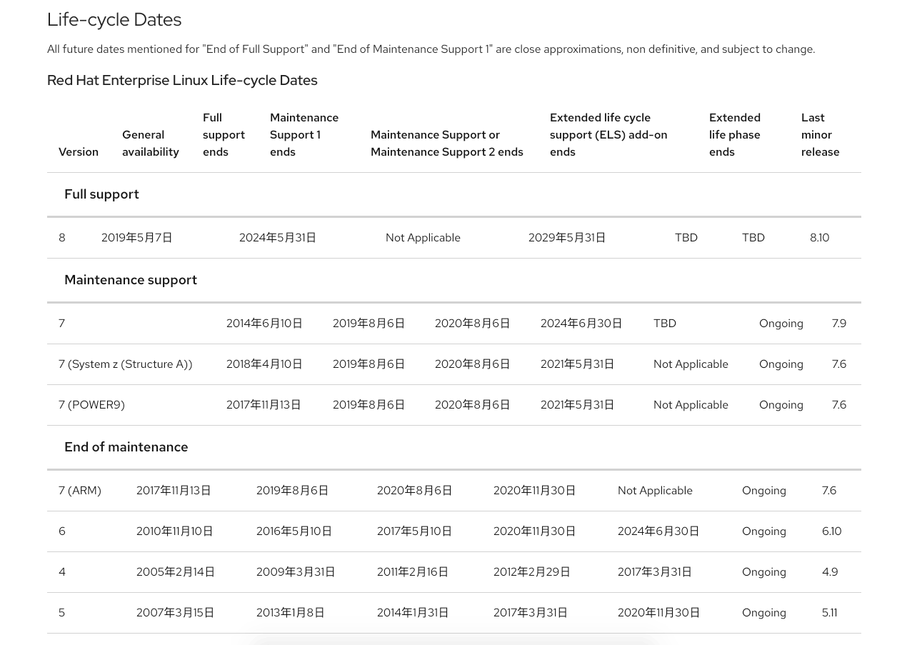The width and height of the screenshot is (922, 645).
Task: Click the 7 (ARM) version cell
Action: [x=80, y=491]
